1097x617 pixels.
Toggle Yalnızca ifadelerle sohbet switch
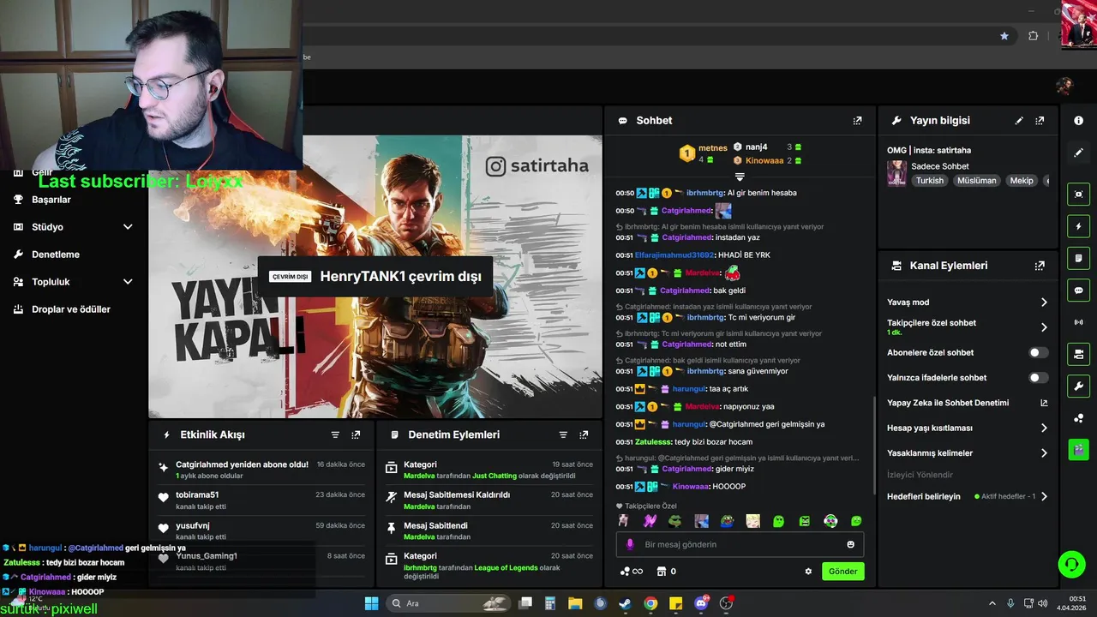(x=1038, y=378)
